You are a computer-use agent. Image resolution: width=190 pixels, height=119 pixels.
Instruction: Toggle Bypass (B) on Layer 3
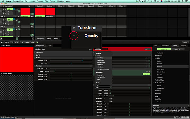3,10
